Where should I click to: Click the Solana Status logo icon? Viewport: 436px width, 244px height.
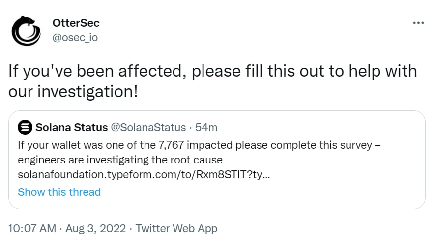(25, 128)
